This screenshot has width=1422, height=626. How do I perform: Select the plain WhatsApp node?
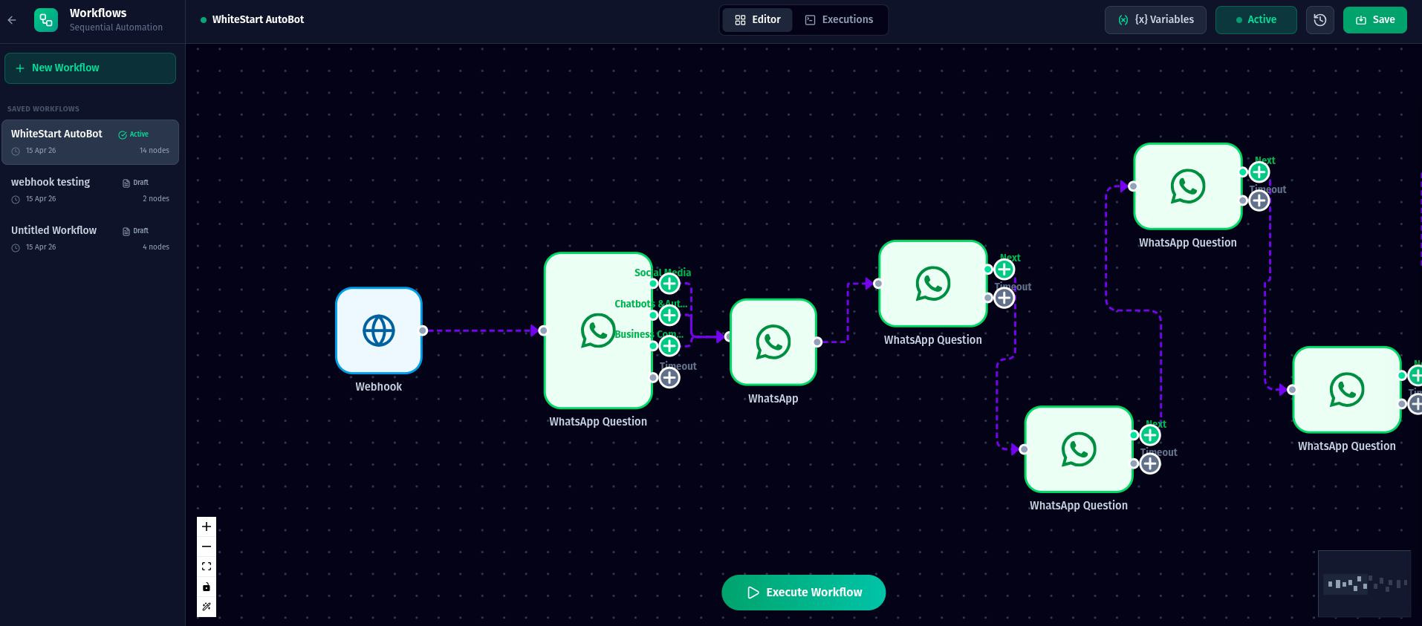[773, 342]
